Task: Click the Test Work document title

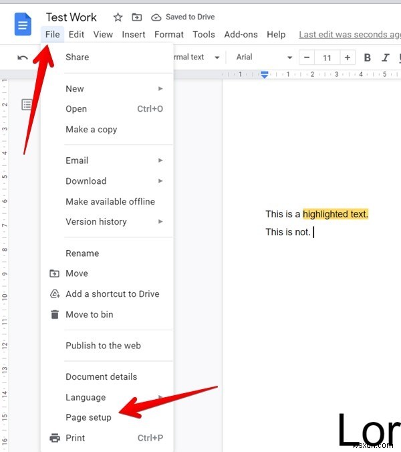Action: [x=72, y=17]
